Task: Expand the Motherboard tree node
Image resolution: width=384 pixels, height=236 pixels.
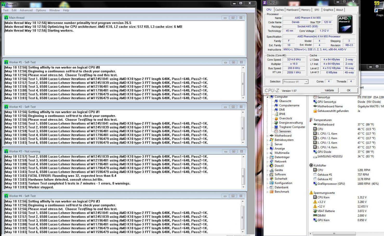Action: pos(267,136)
